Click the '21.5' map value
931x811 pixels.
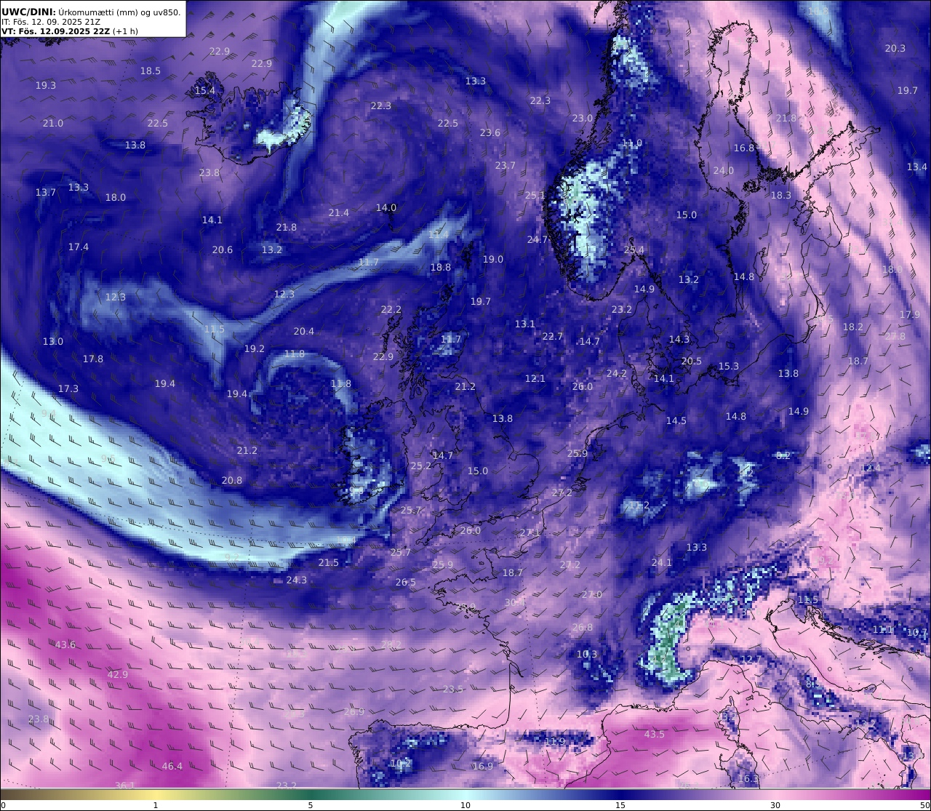point(329,563)
